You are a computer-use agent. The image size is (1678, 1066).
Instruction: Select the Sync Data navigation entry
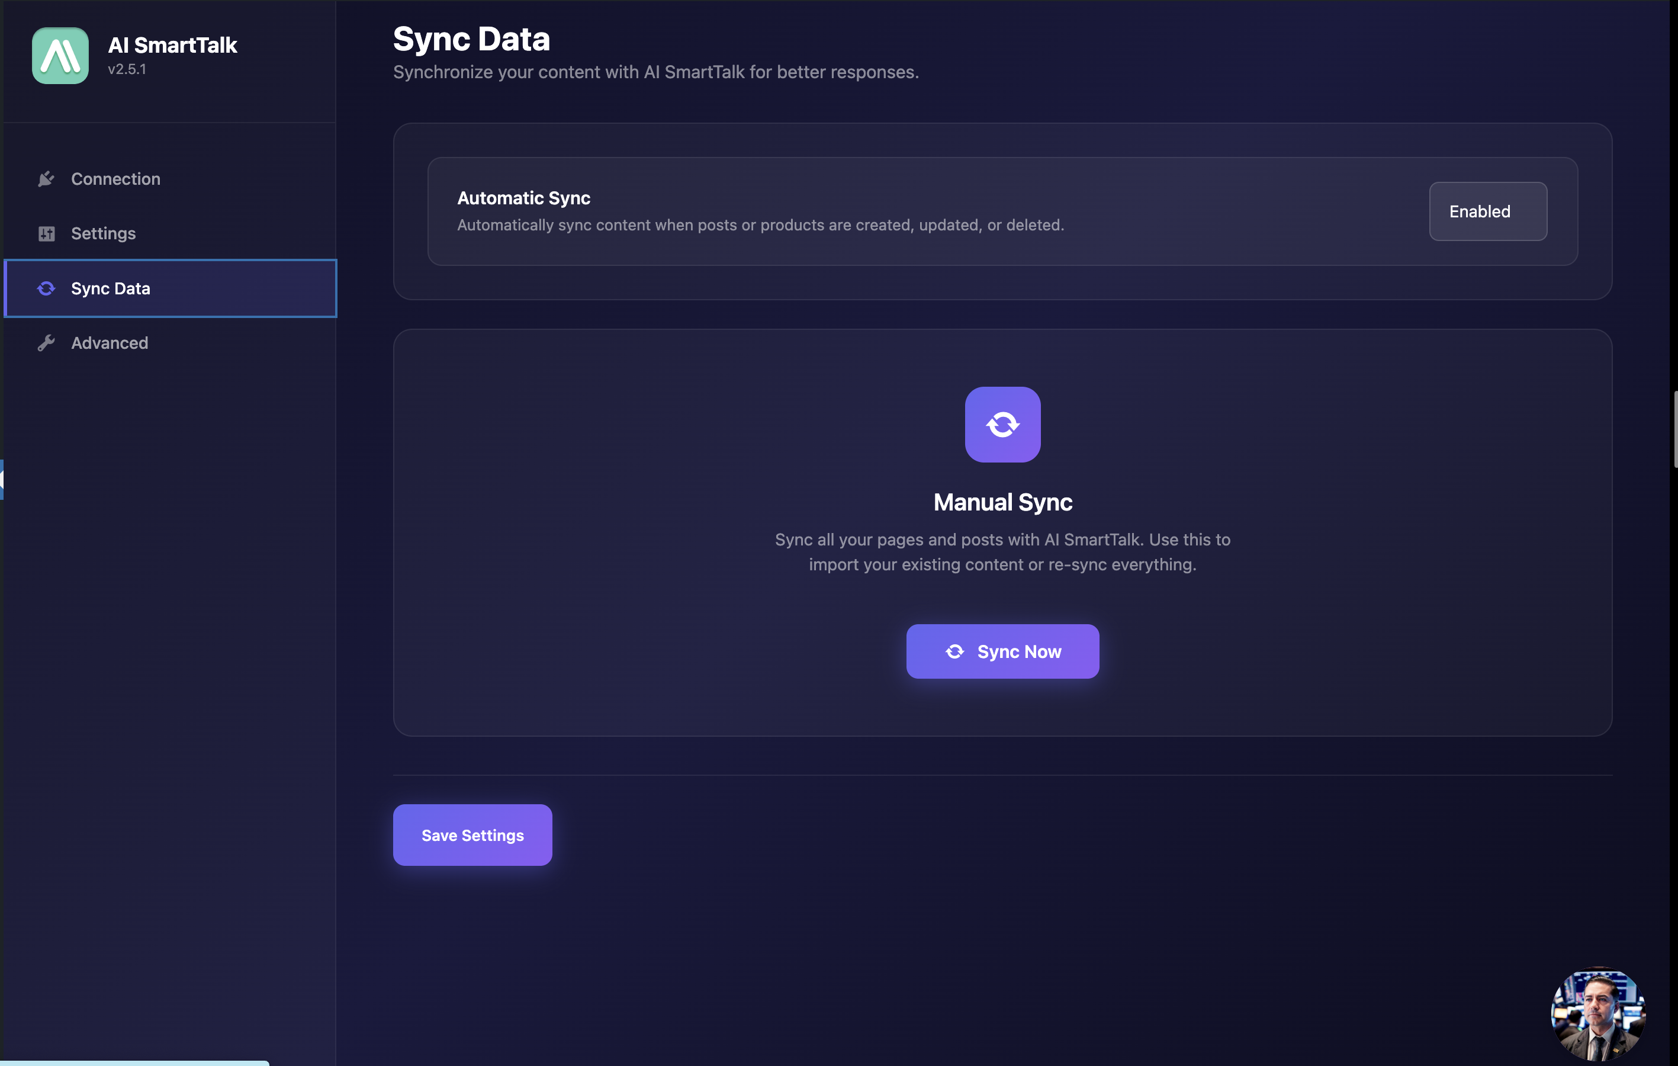(x=110, y=288)
